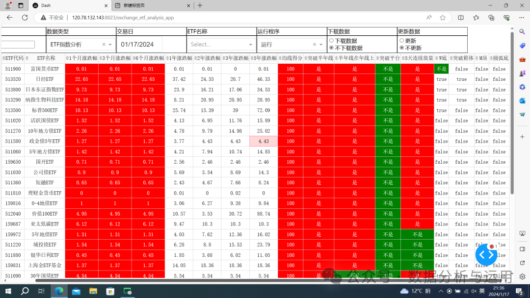Click the vertical page scrollbar

coord(512,113)
